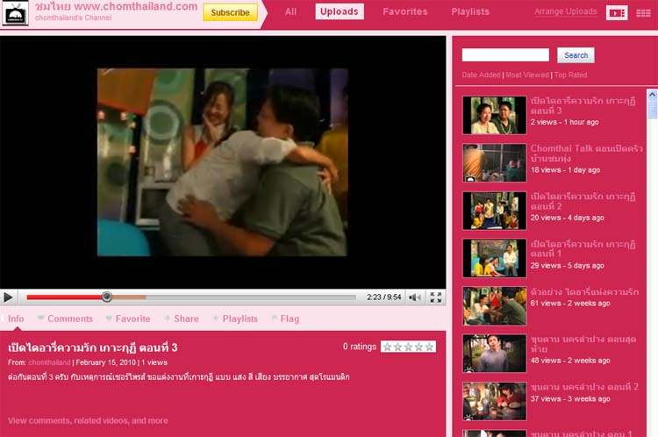The image size is (658, 437).
Task: Sort videos by Most Viewed
Action: [527, 75]
